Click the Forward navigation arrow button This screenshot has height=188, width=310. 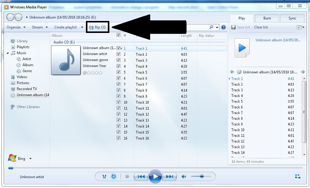coord(18,17)
